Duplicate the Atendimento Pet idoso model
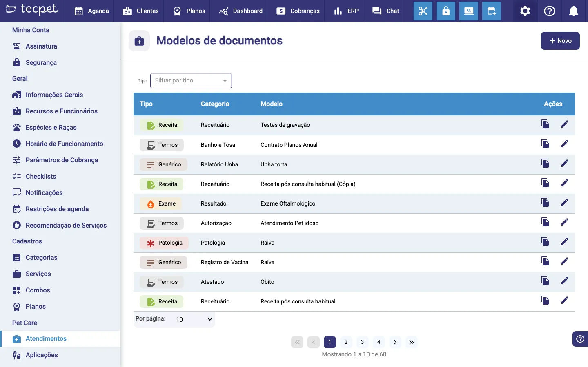 [545, 222]
